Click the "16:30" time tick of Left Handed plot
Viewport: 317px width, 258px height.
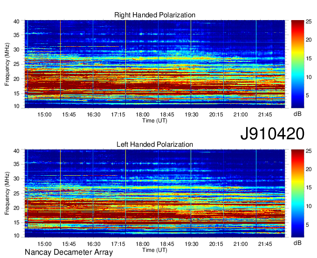tap(94, 244)
